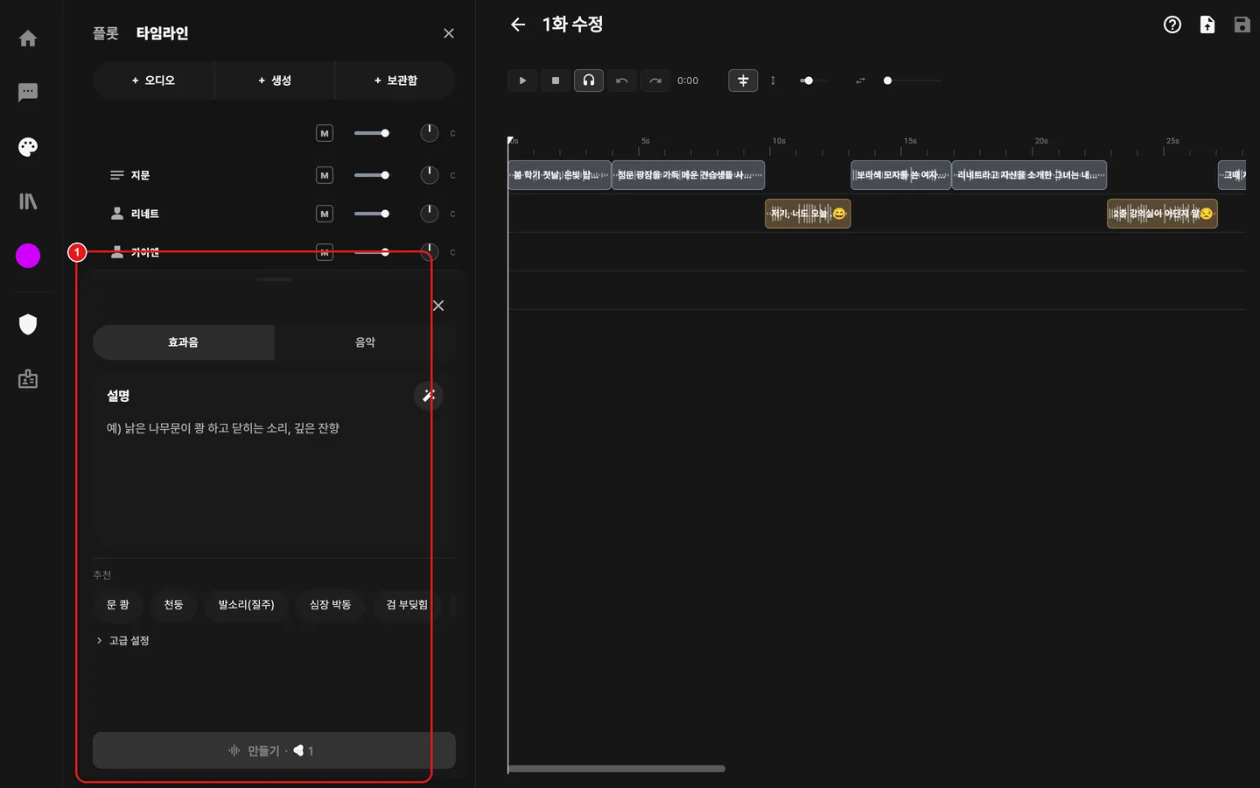Select the 저기, 너도 오늘 audio clip
Viewport: 1260px width, 788px height.
click(x=808, y=214)
